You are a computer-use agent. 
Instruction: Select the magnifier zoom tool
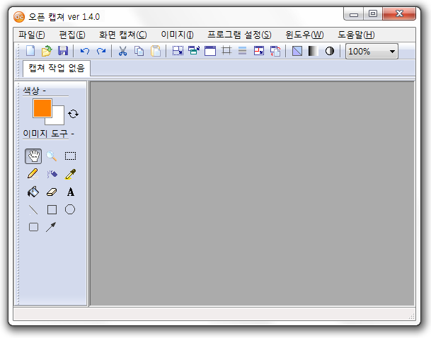(52, 156)
